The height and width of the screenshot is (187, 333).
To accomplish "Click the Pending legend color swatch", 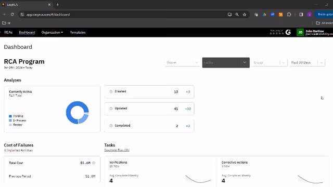I will (x=10, y=116).
